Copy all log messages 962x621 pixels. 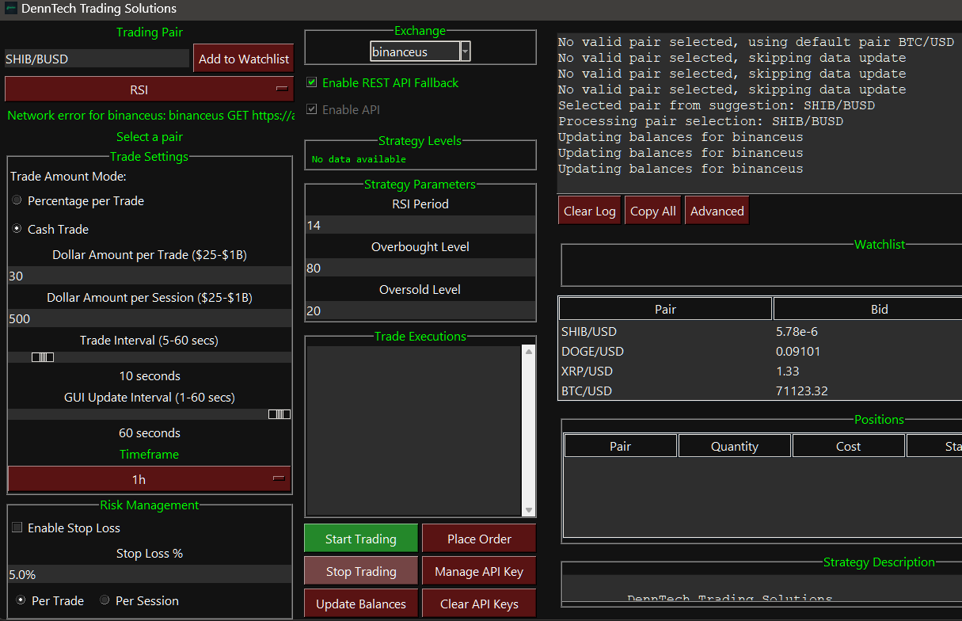click(652, 210)
